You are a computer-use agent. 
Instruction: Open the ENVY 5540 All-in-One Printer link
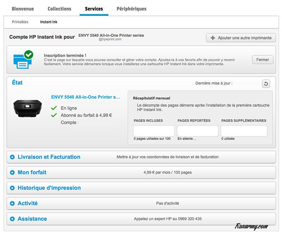pos(85,97)
